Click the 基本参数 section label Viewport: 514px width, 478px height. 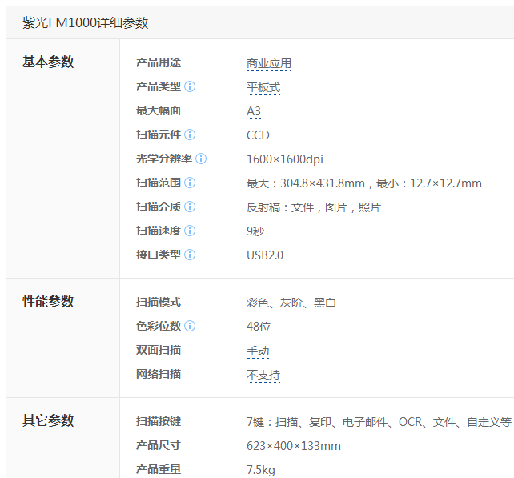[48, 62]
